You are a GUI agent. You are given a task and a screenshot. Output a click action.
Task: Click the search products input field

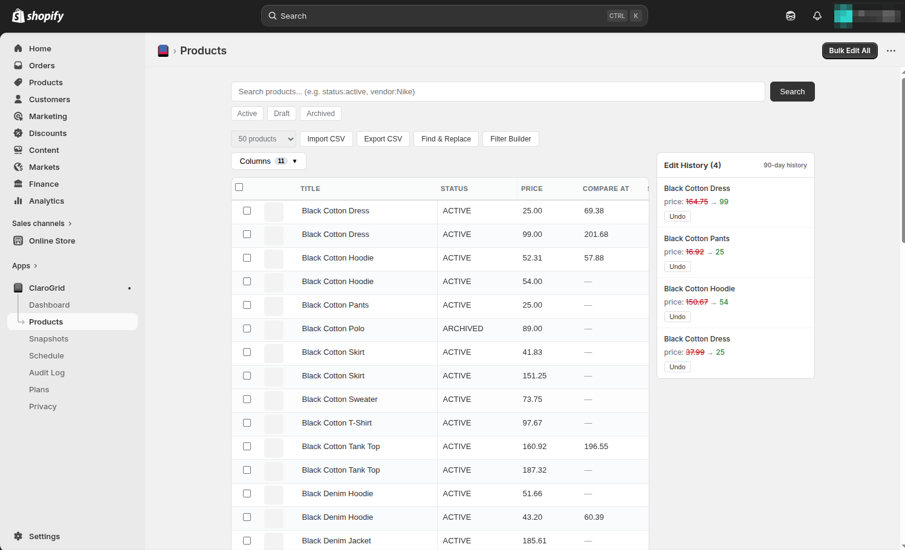[x=498, y=92]
